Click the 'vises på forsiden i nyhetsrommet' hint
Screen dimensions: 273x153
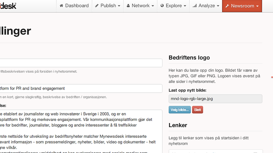[x=38, y=72]
